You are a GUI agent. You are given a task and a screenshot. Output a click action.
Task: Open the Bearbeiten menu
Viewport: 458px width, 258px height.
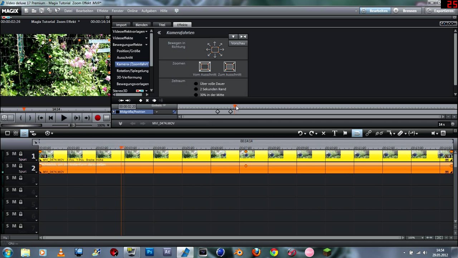pos(84,11)
